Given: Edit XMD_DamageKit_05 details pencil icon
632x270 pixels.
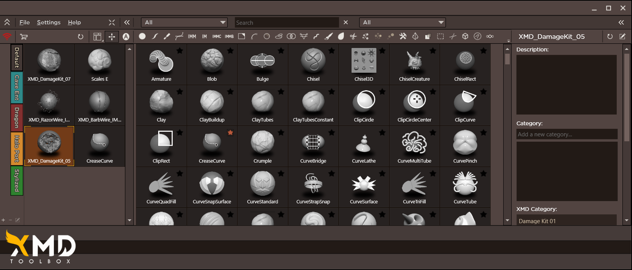Looking at the screenshot, I should click(622, 37).
